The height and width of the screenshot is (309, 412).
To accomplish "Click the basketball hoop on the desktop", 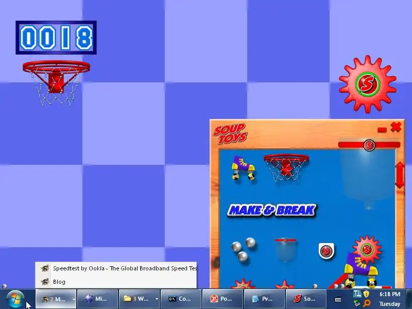I will 56,82.
